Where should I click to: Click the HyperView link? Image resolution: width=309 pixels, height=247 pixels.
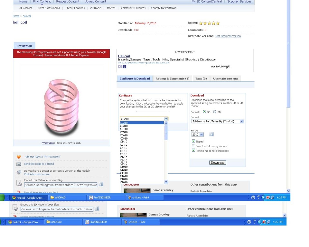(x=48, y=143)
